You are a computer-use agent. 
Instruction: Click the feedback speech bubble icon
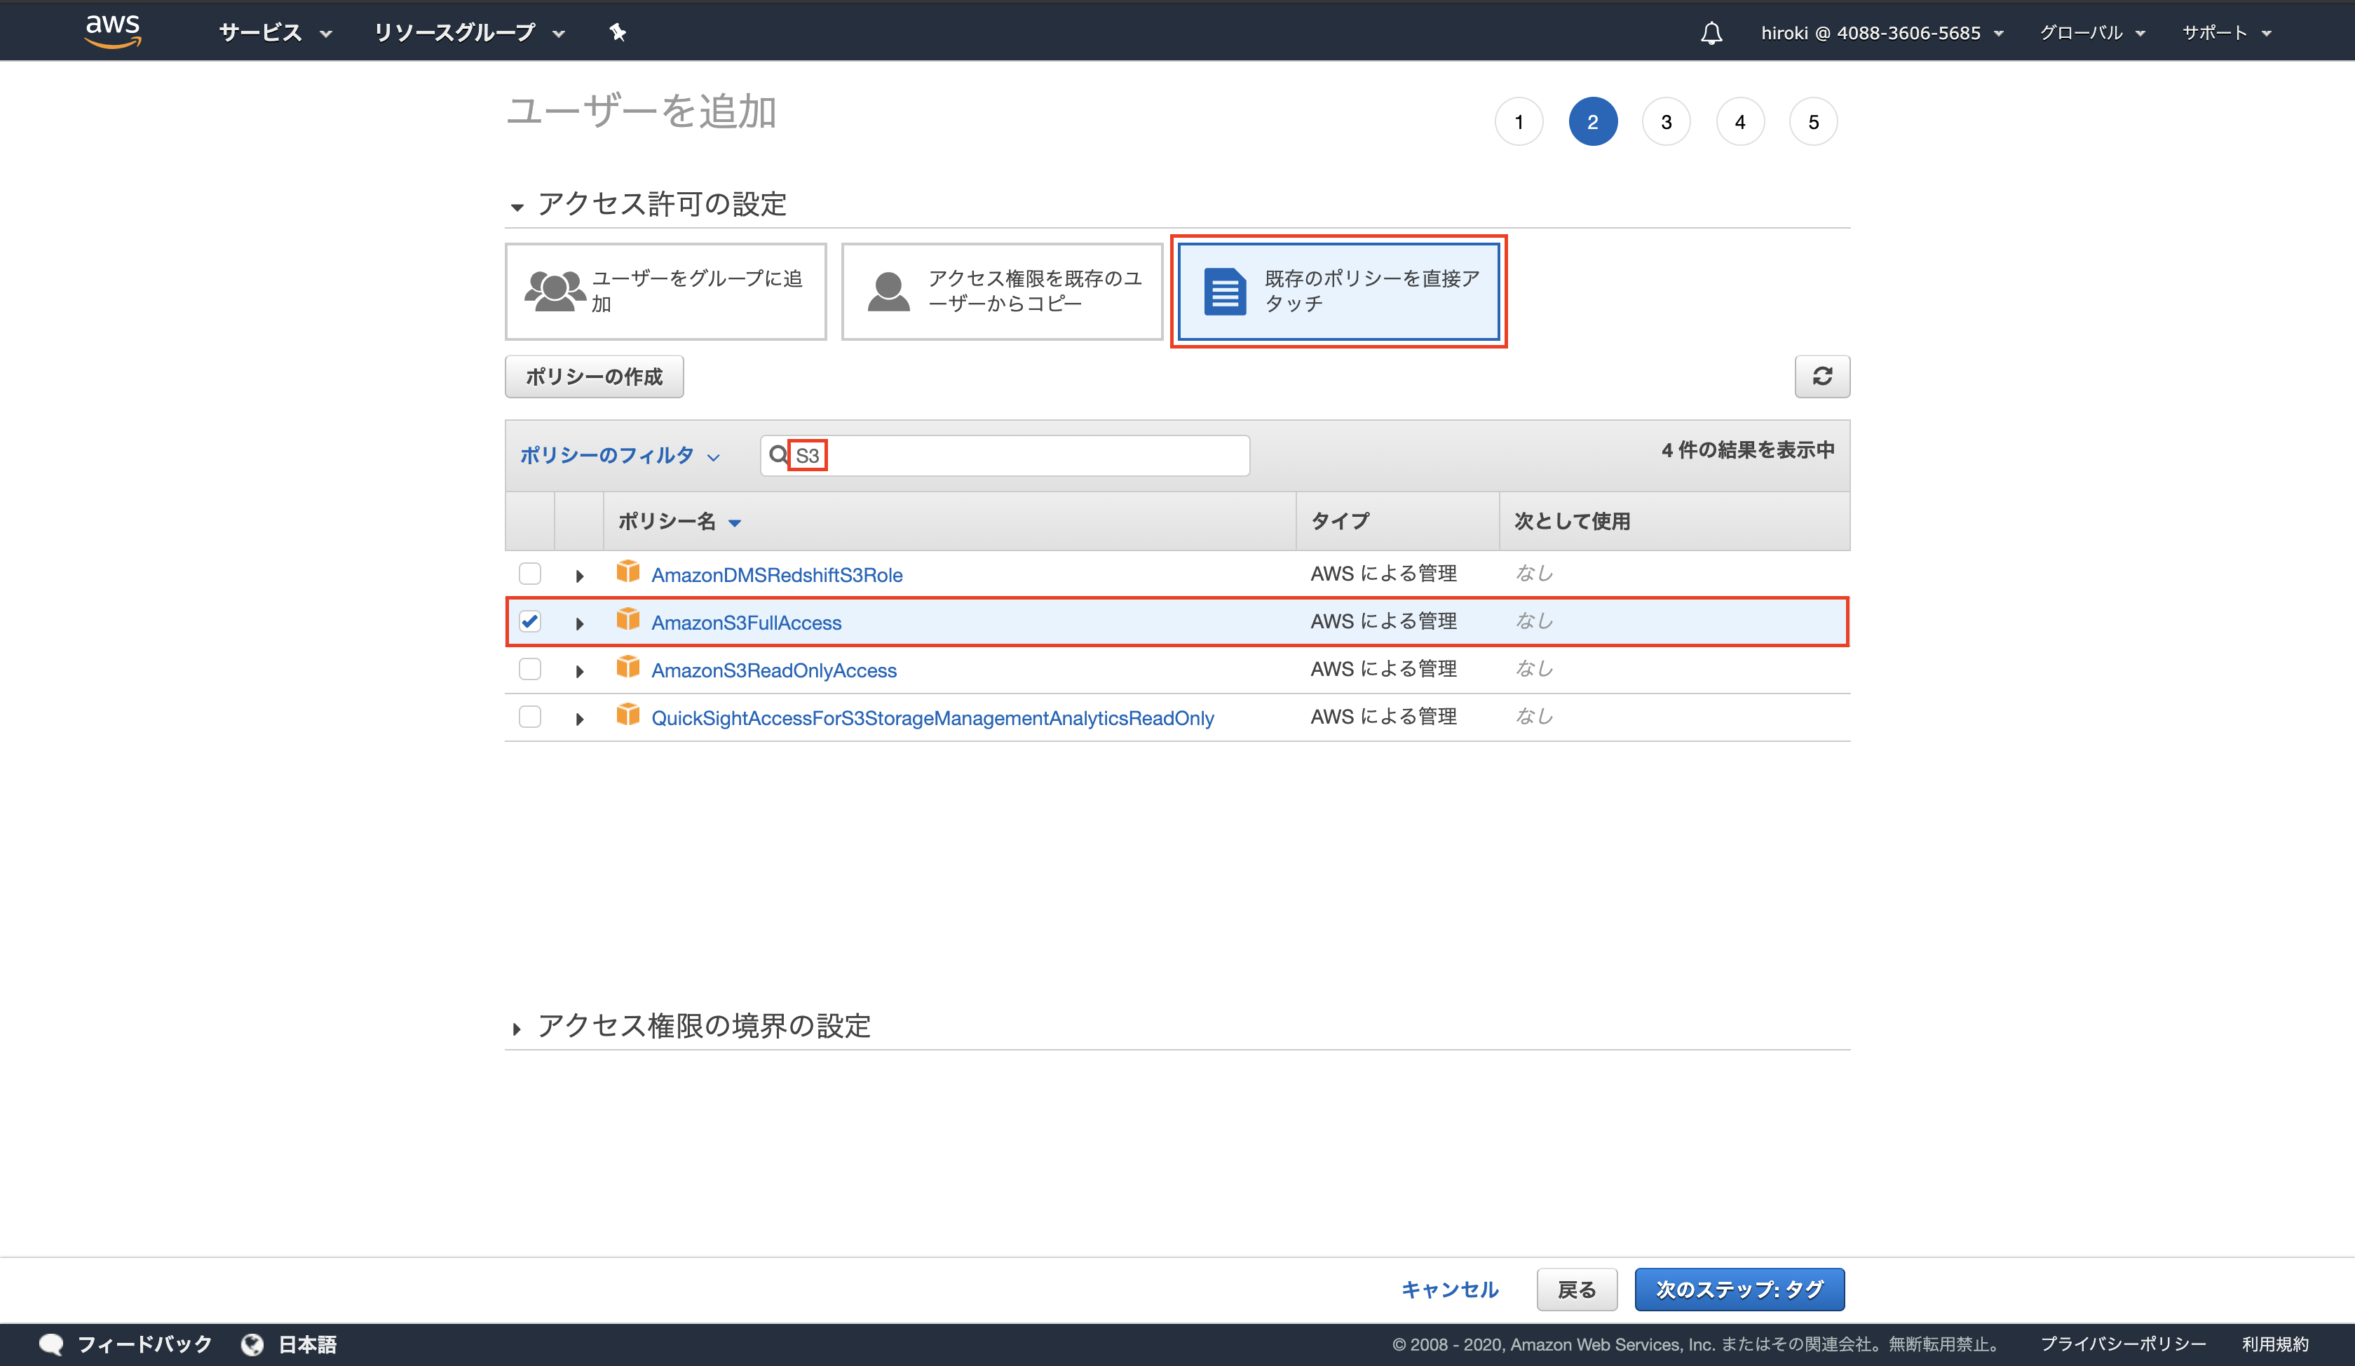tap(51, 1344)
